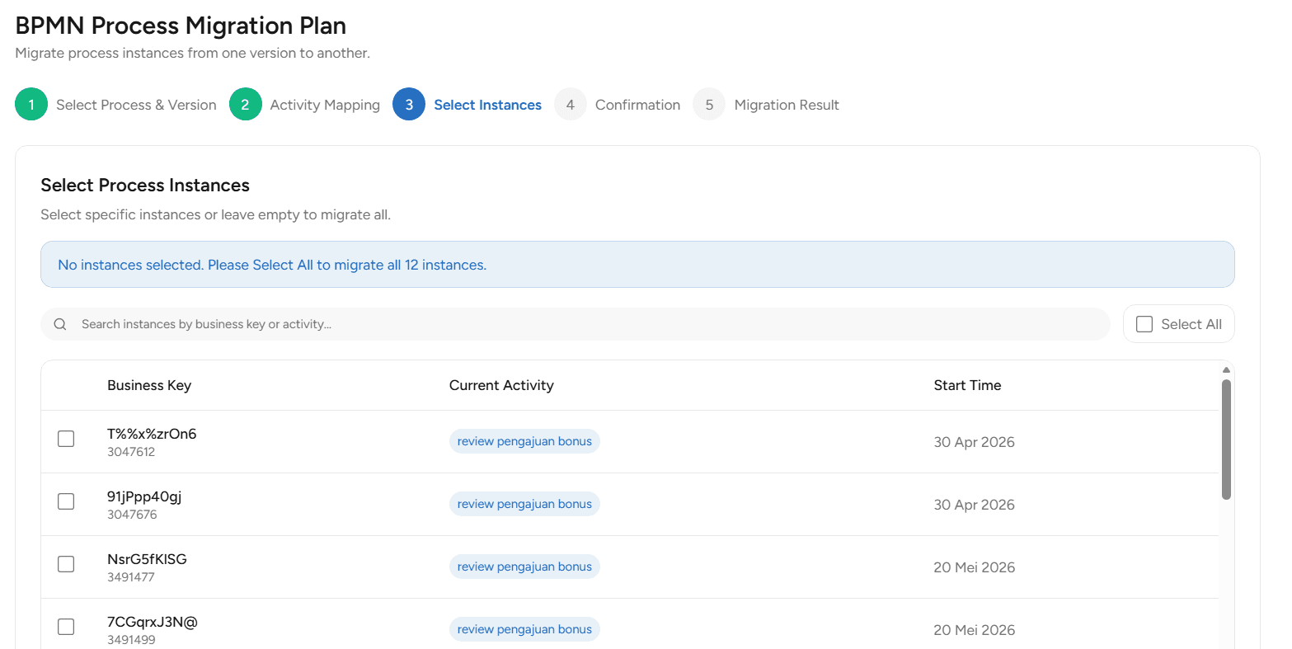Click the no instances selected notice
The height and width of the screenshot is (649, 1292).
[637, 265]
